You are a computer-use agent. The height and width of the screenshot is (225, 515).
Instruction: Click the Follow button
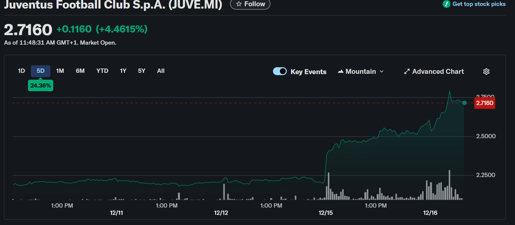pyautogui.click(x=250, y=4)
